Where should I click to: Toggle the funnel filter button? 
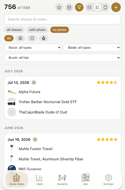pyautogui.click(x=79, y=7)
